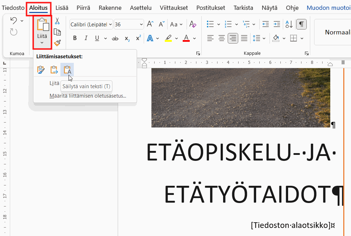Open font color dropdown arrow
The height and width of the screenshot is (236, 351).
[x=195, y=39]
